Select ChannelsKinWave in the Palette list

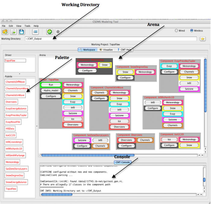[x=15, y=95]
